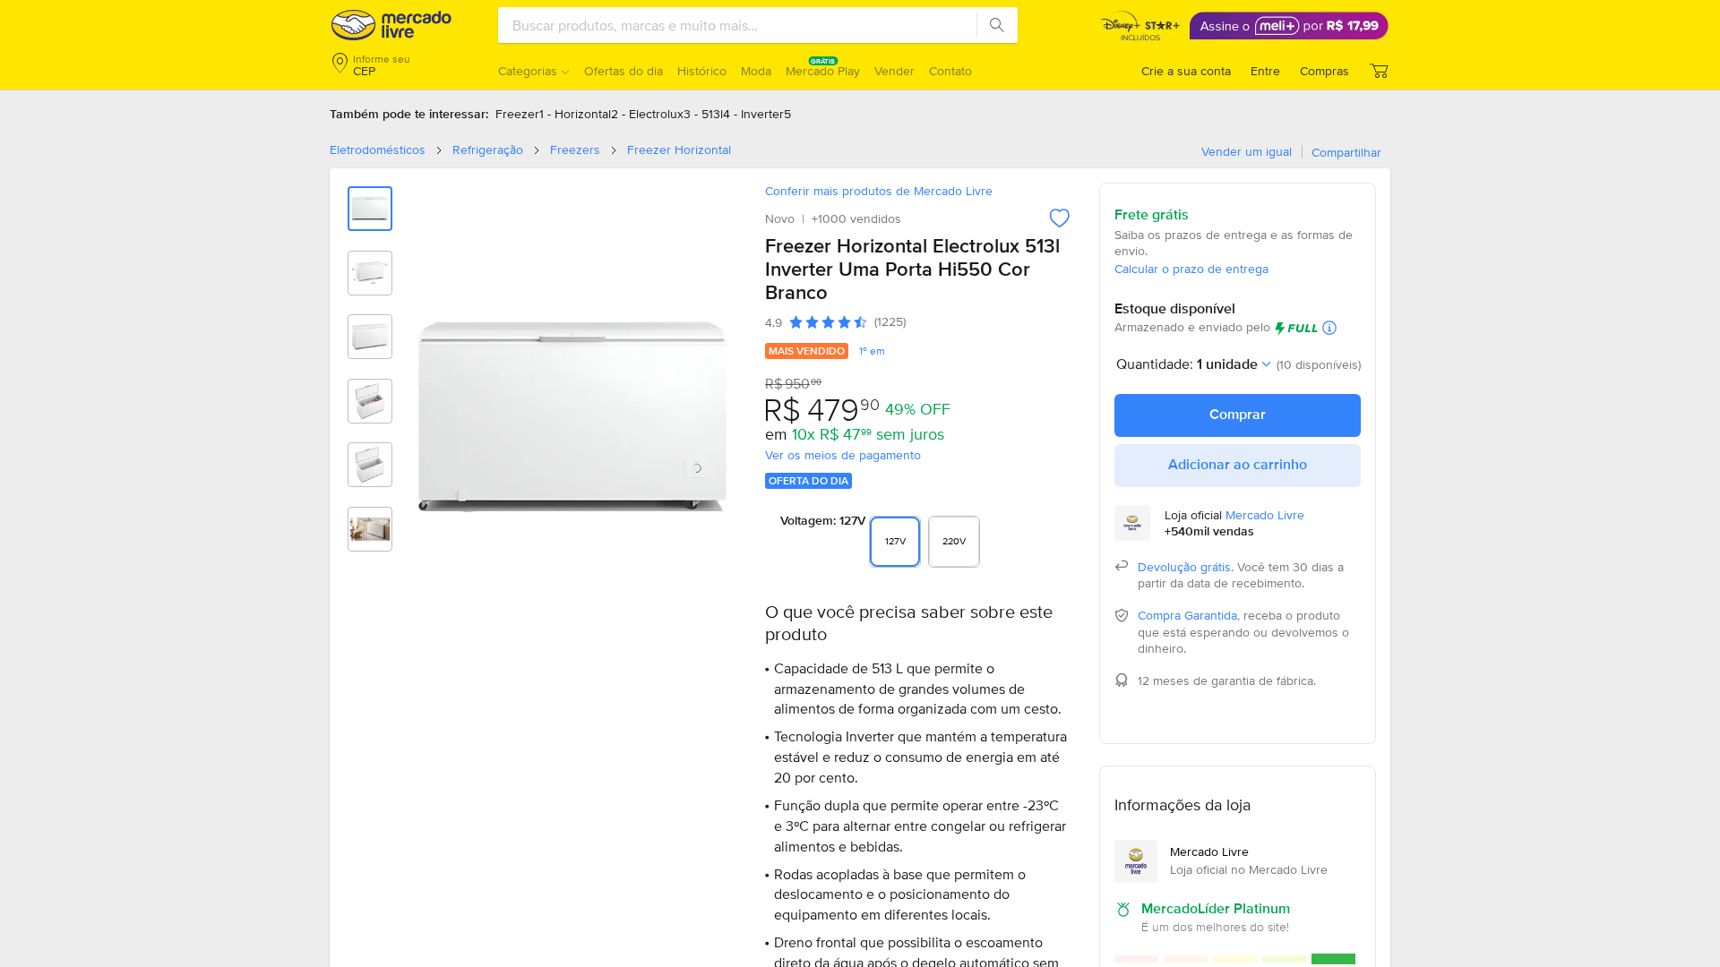Open the shopping cart icon

1379,71
